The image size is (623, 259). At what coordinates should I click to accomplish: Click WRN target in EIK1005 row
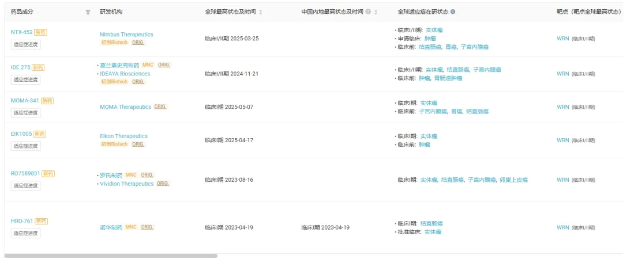click(x=562, y=140)
